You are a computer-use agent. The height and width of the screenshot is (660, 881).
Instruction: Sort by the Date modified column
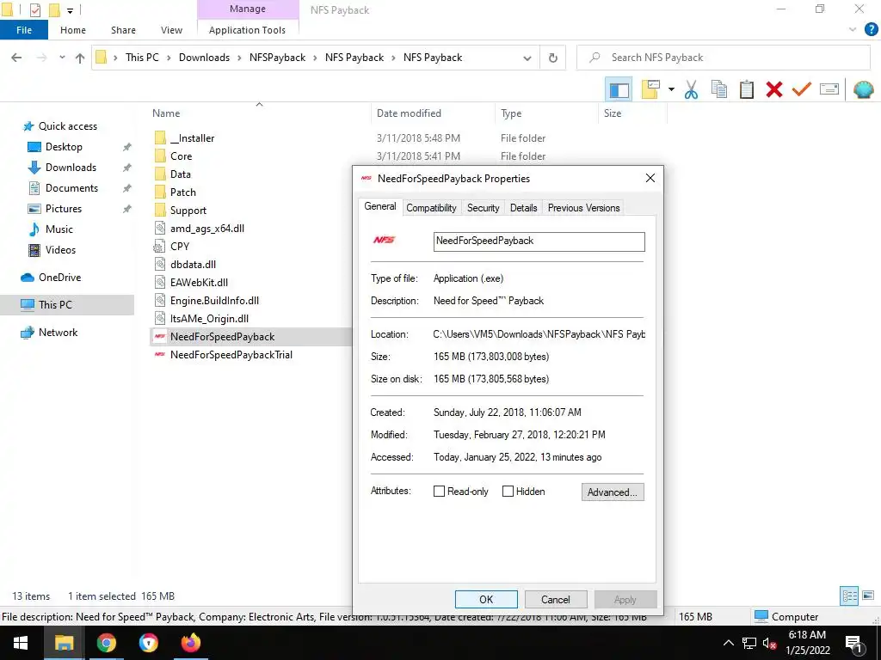pos(409,113)
